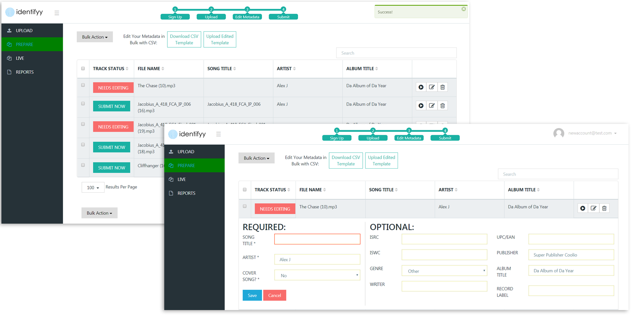Click Search box in front window
This screenshot has height=315, width=631.
(558, 174)
